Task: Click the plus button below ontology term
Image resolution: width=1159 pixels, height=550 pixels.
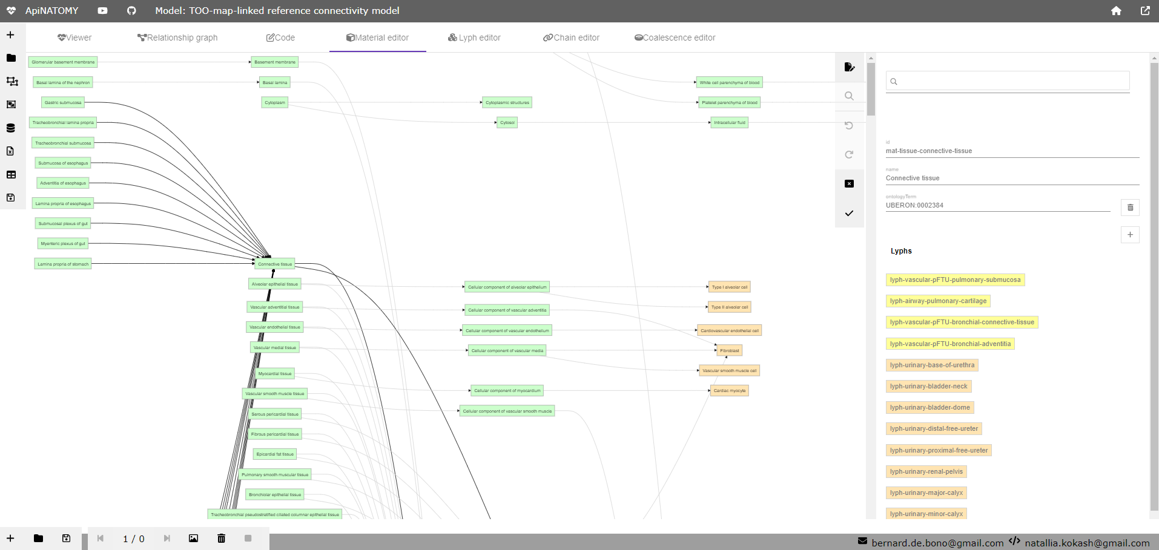Action: [x=1130, y=235]
